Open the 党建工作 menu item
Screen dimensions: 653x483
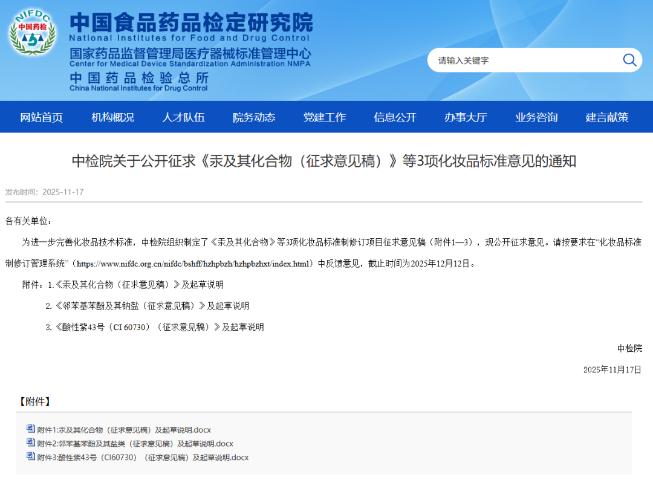point(325,117)
